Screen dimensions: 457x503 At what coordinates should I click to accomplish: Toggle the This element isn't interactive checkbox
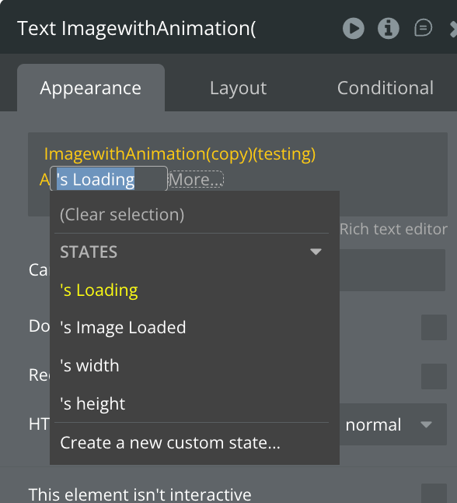434,494
